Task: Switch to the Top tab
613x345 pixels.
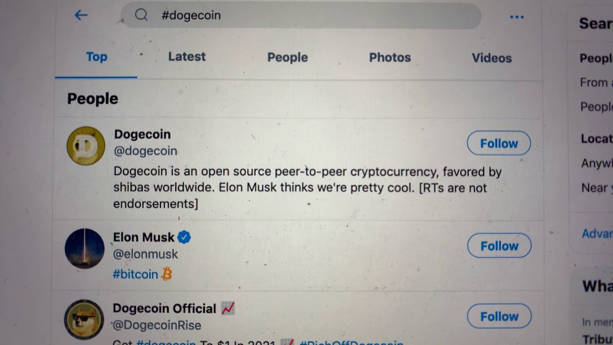Action: point(96,57)
